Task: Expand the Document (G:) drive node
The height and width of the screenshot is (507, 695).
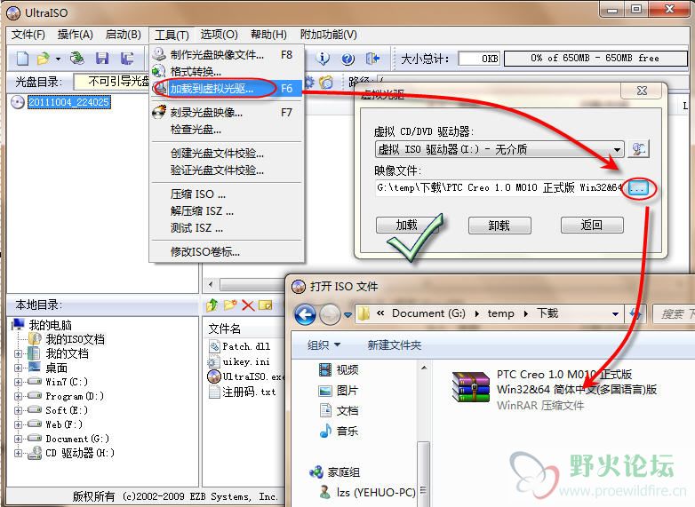Action: (x=18, y=439)
